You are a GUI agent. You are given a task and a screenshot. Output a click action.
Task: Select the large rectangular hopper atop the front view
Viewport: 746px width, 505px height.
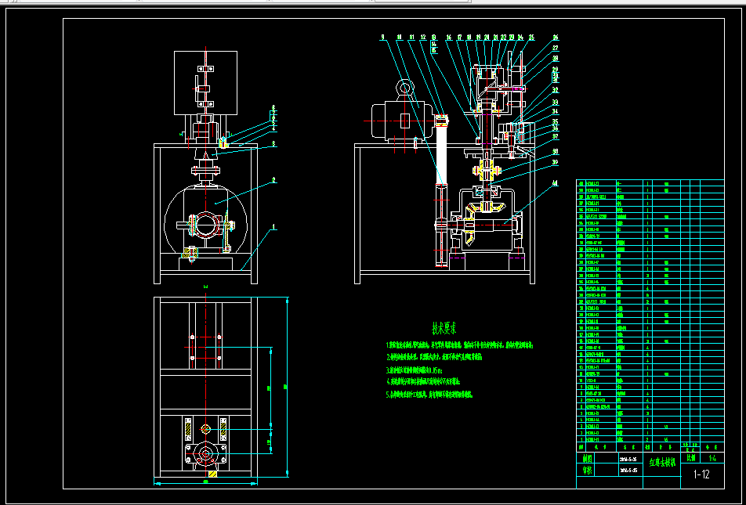point(205,83)
